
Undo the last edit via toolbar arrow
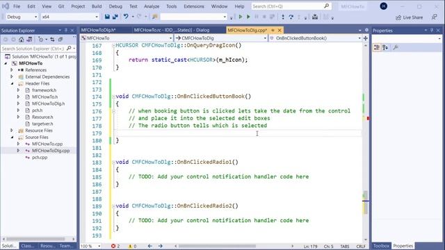click(126, 17)
